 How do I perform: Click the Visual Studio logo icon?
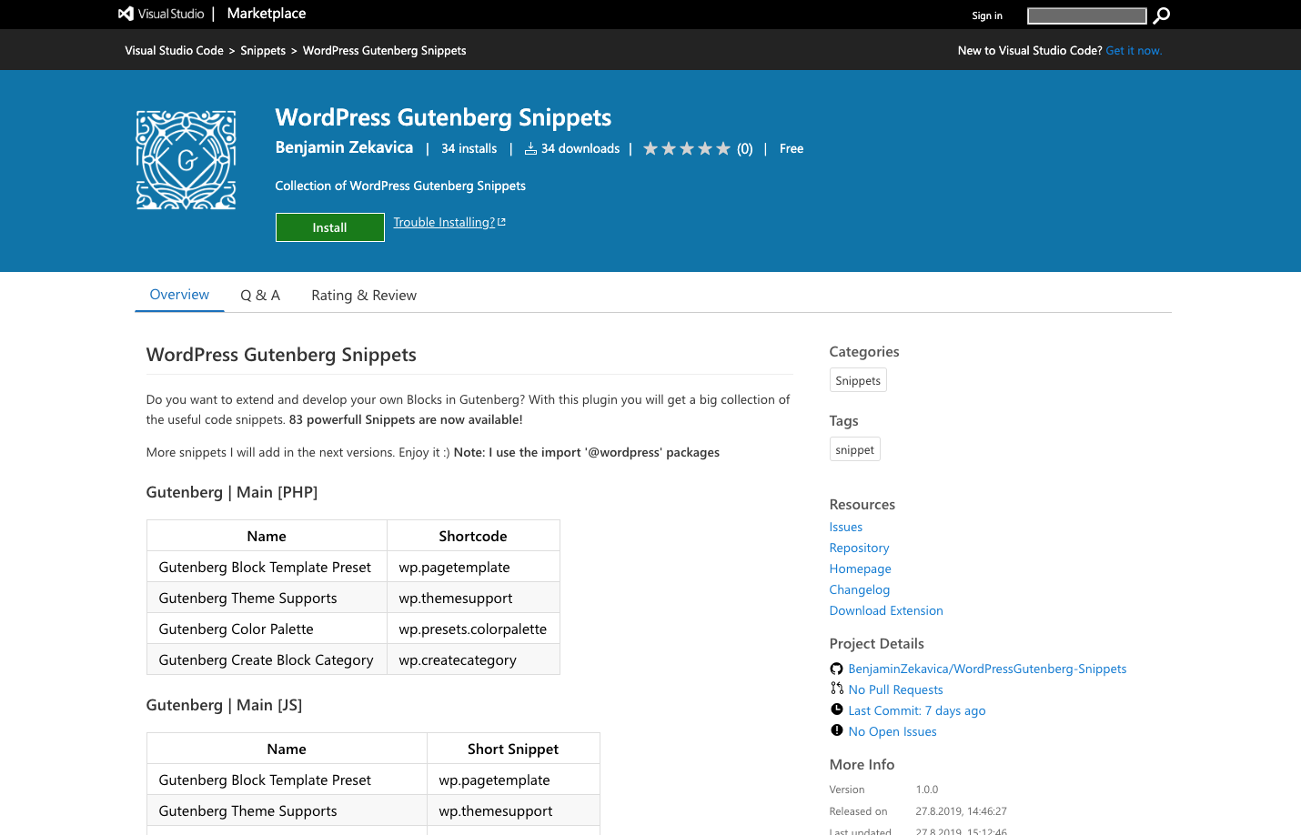(x=126, y=14)
